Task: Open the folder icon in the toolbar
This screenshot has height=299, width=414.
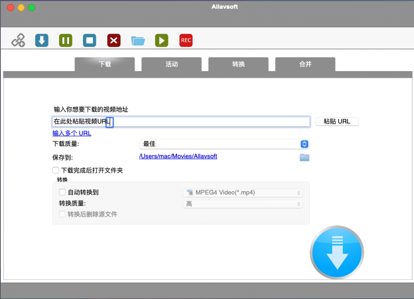Action: [138, 40]
